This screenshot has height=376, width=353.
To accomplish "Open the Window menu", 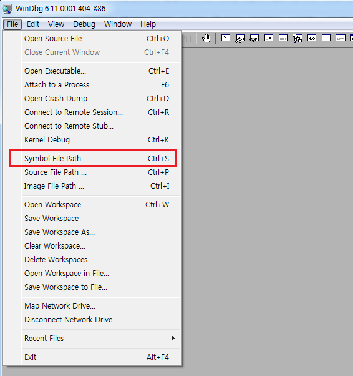I will click(x=118, y=24).
